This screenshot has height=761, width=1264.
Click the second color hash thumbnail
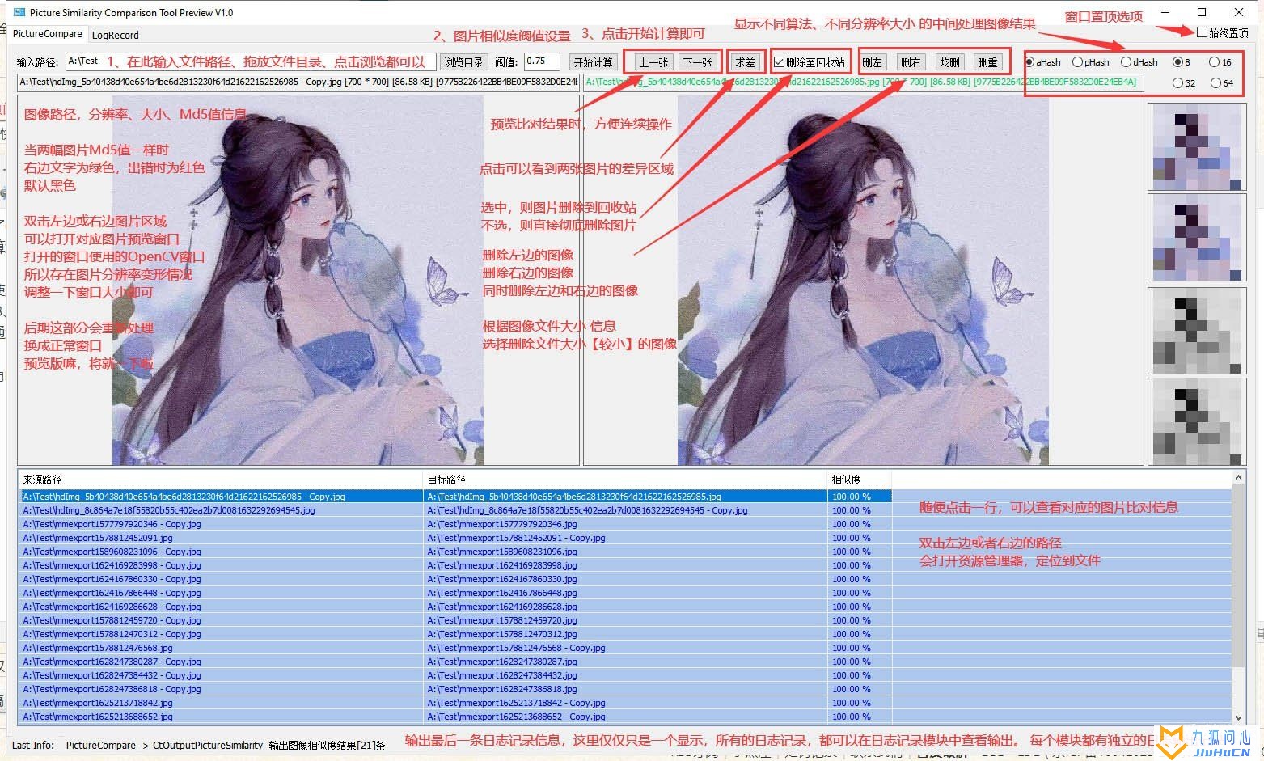coord(1197,239)
